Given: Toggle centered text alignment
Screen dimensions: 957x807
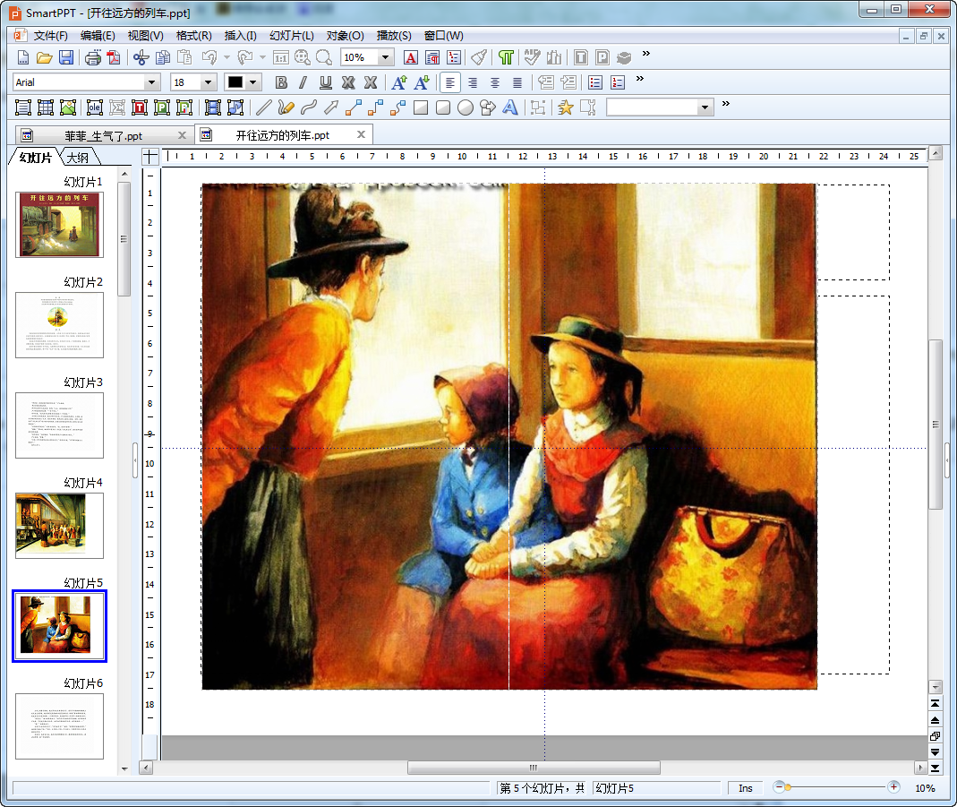Looking at the screenshot, I should point(495,82).
